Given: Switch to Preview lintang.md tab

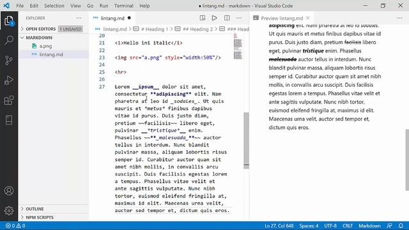Looking at the screenshot, I should click(282, 18).
